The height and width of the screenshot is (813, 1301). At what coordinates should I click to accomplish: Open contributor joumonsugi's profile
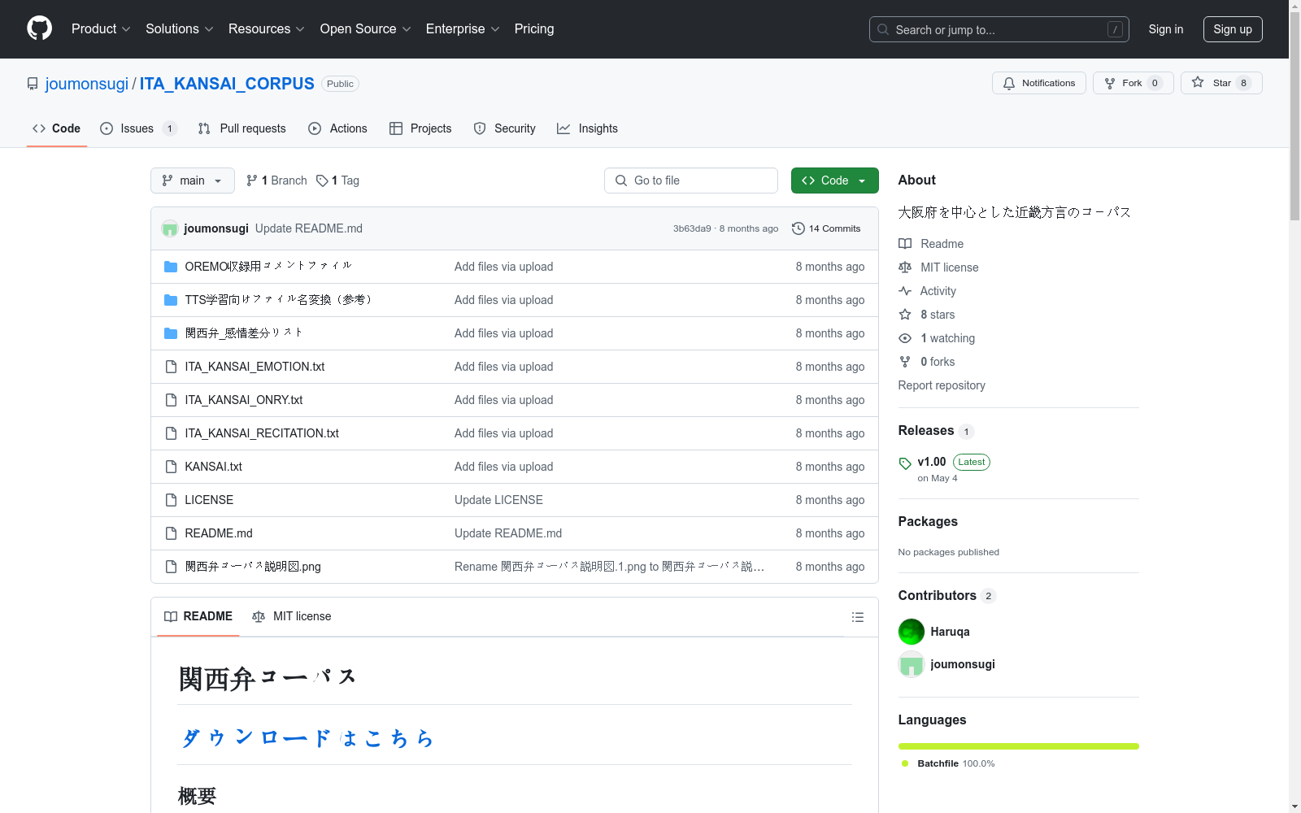(x=963, y=664)
